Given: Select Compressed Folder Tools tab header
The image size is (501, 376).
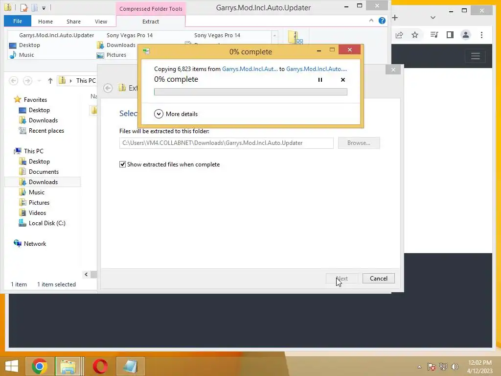Looking at the screenshot, I should [x=151, y=9].
